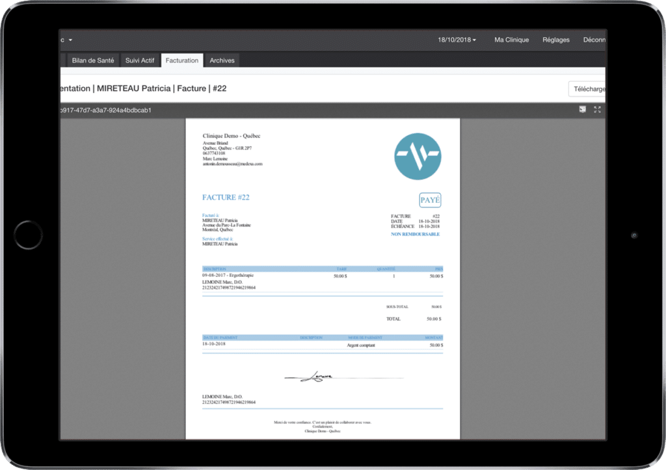This screenshot has height=470, width=666.
Task: Click the Déconnexion logout link
Action: click(594, 40)
